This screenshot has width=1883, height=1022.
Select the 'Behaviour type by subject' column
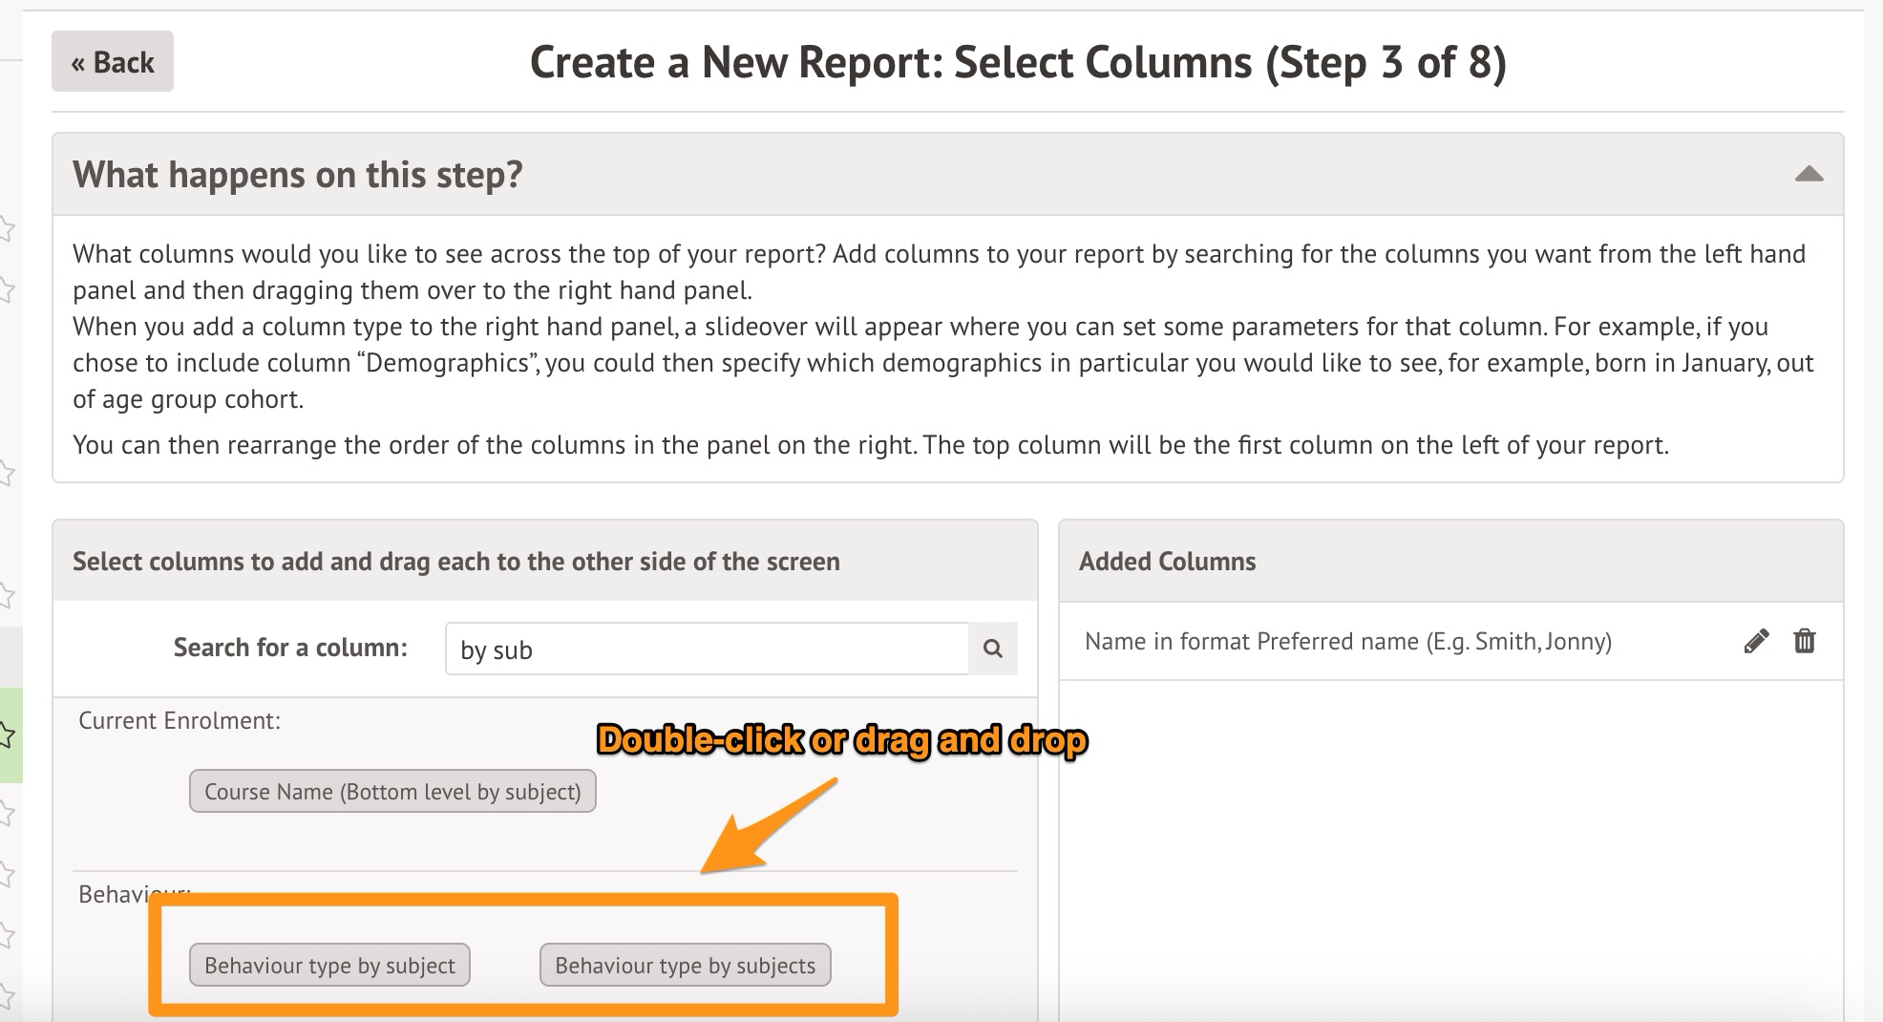click(x=329, y=965)
